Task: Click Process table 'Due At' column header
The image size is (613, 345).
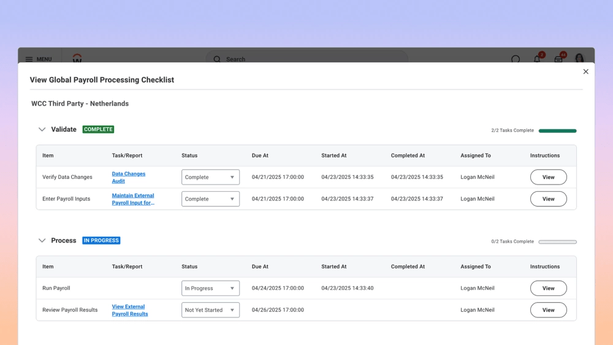Action: point(260,267)
